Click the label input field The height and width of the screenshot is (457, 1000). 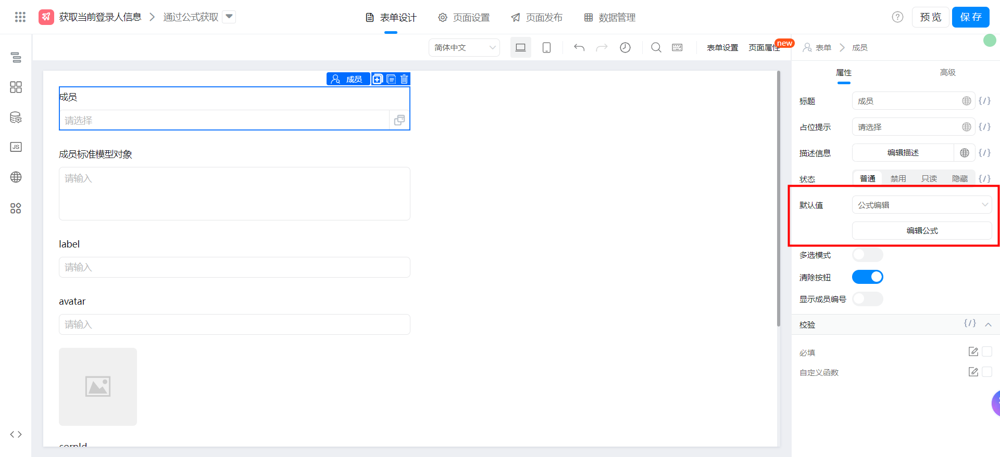point(234,267)
